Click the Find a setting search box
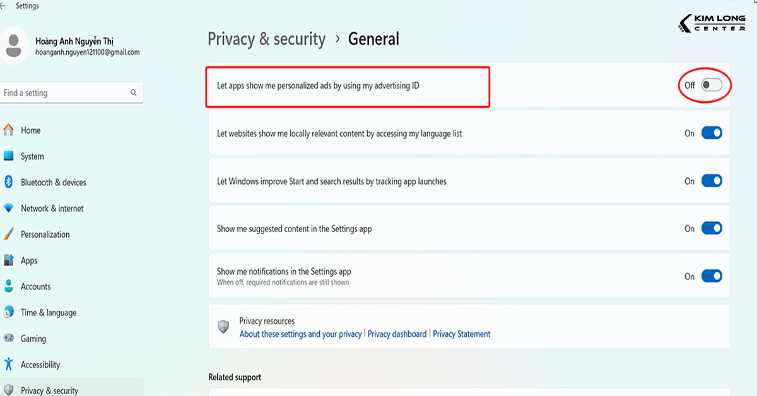757x396 pixels. tap(63, 93)
